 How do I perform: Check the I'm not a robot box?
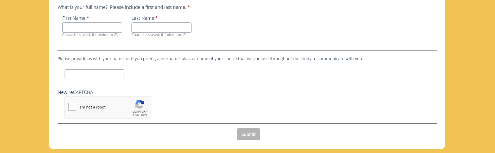(x=72, y=107)
